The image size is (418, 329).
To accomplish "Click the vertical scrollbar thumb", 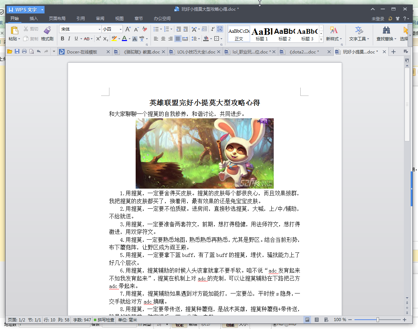I will (x=407, y=104).
